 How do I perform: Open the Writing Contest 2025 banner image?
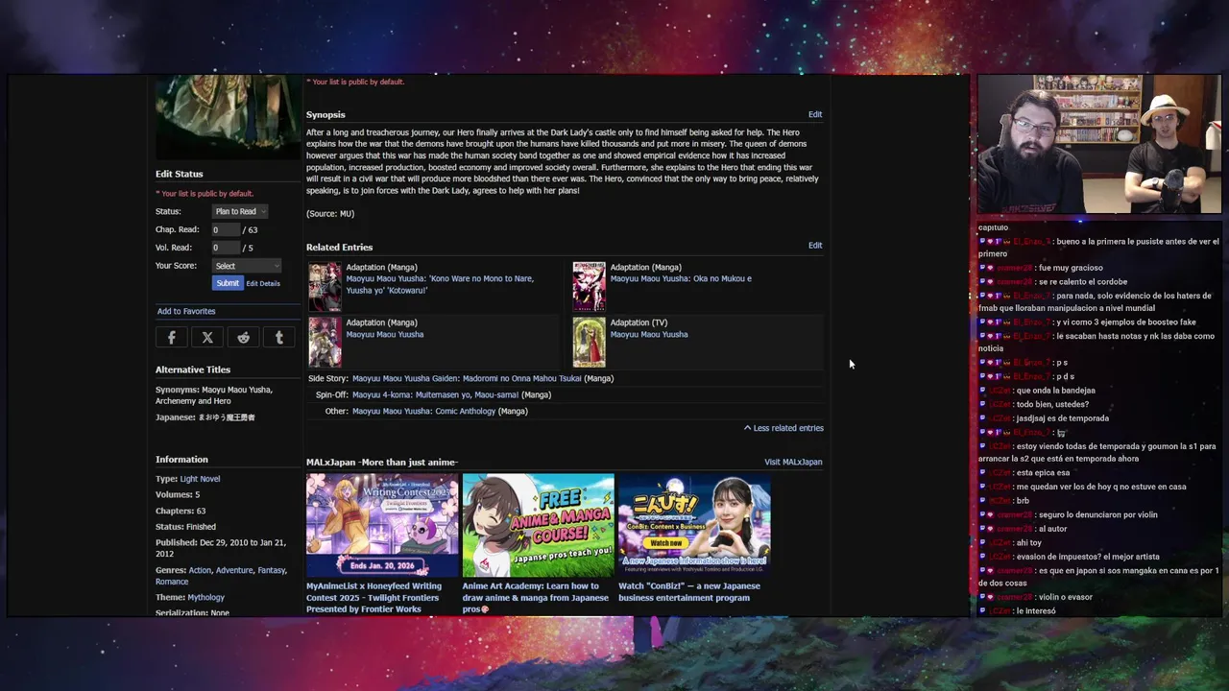[382, 525]
